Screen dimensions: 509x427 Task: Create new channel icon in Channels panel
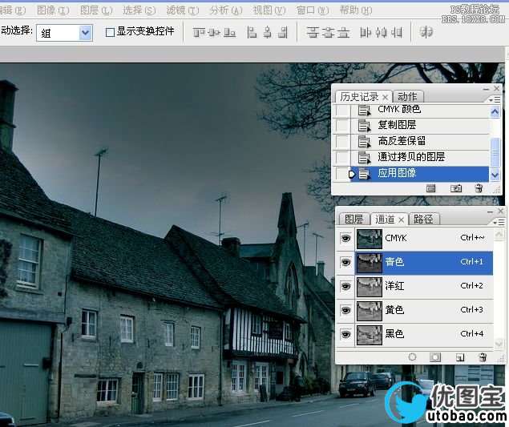[x=459, y=357]
